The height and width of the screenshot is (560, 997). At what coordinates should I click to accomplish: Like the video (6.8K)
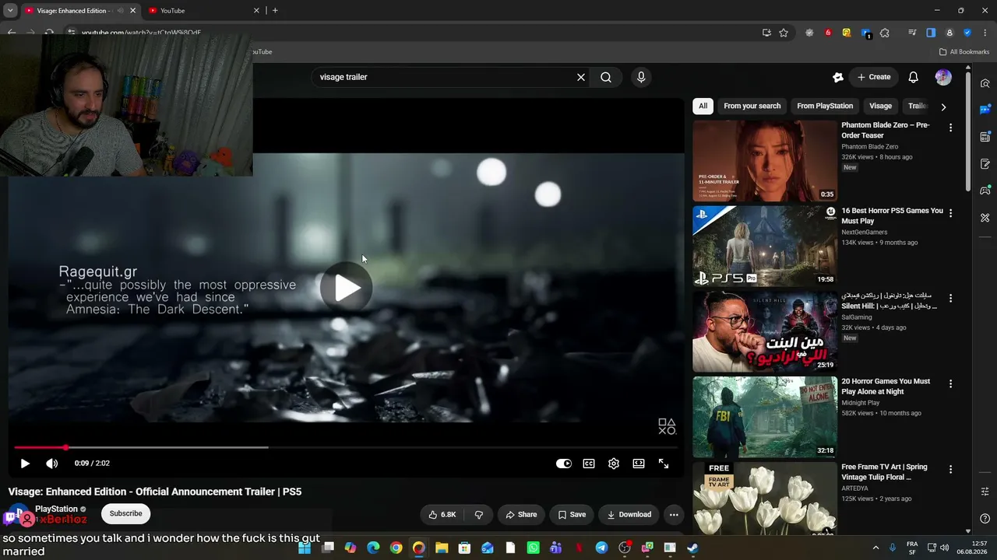pos(442,514)
